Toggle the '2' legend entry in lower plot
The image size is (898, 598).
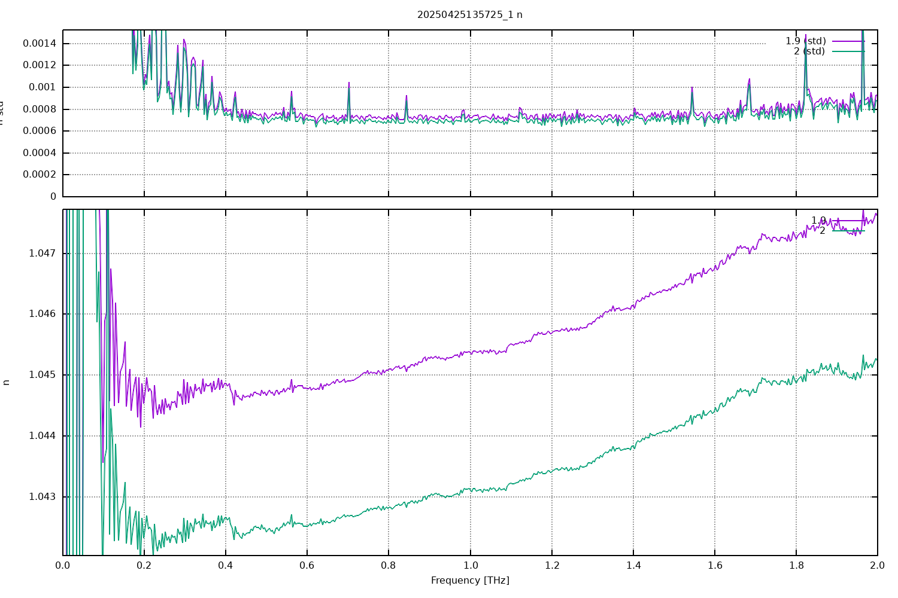pos(822,231)
